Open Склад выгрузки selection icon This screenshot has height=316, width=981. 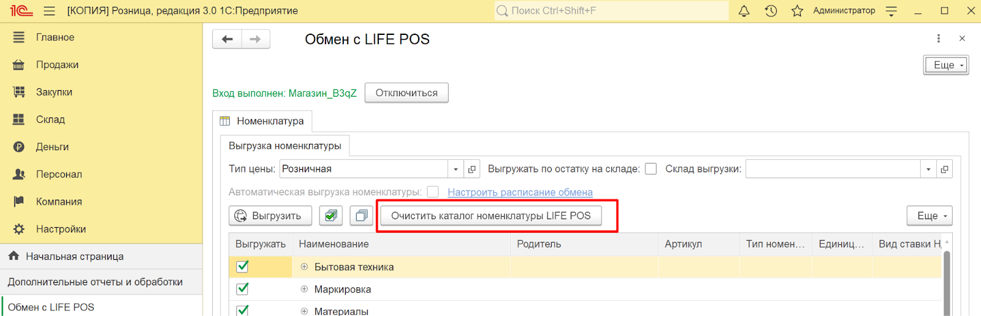click(x=944, y=169)
